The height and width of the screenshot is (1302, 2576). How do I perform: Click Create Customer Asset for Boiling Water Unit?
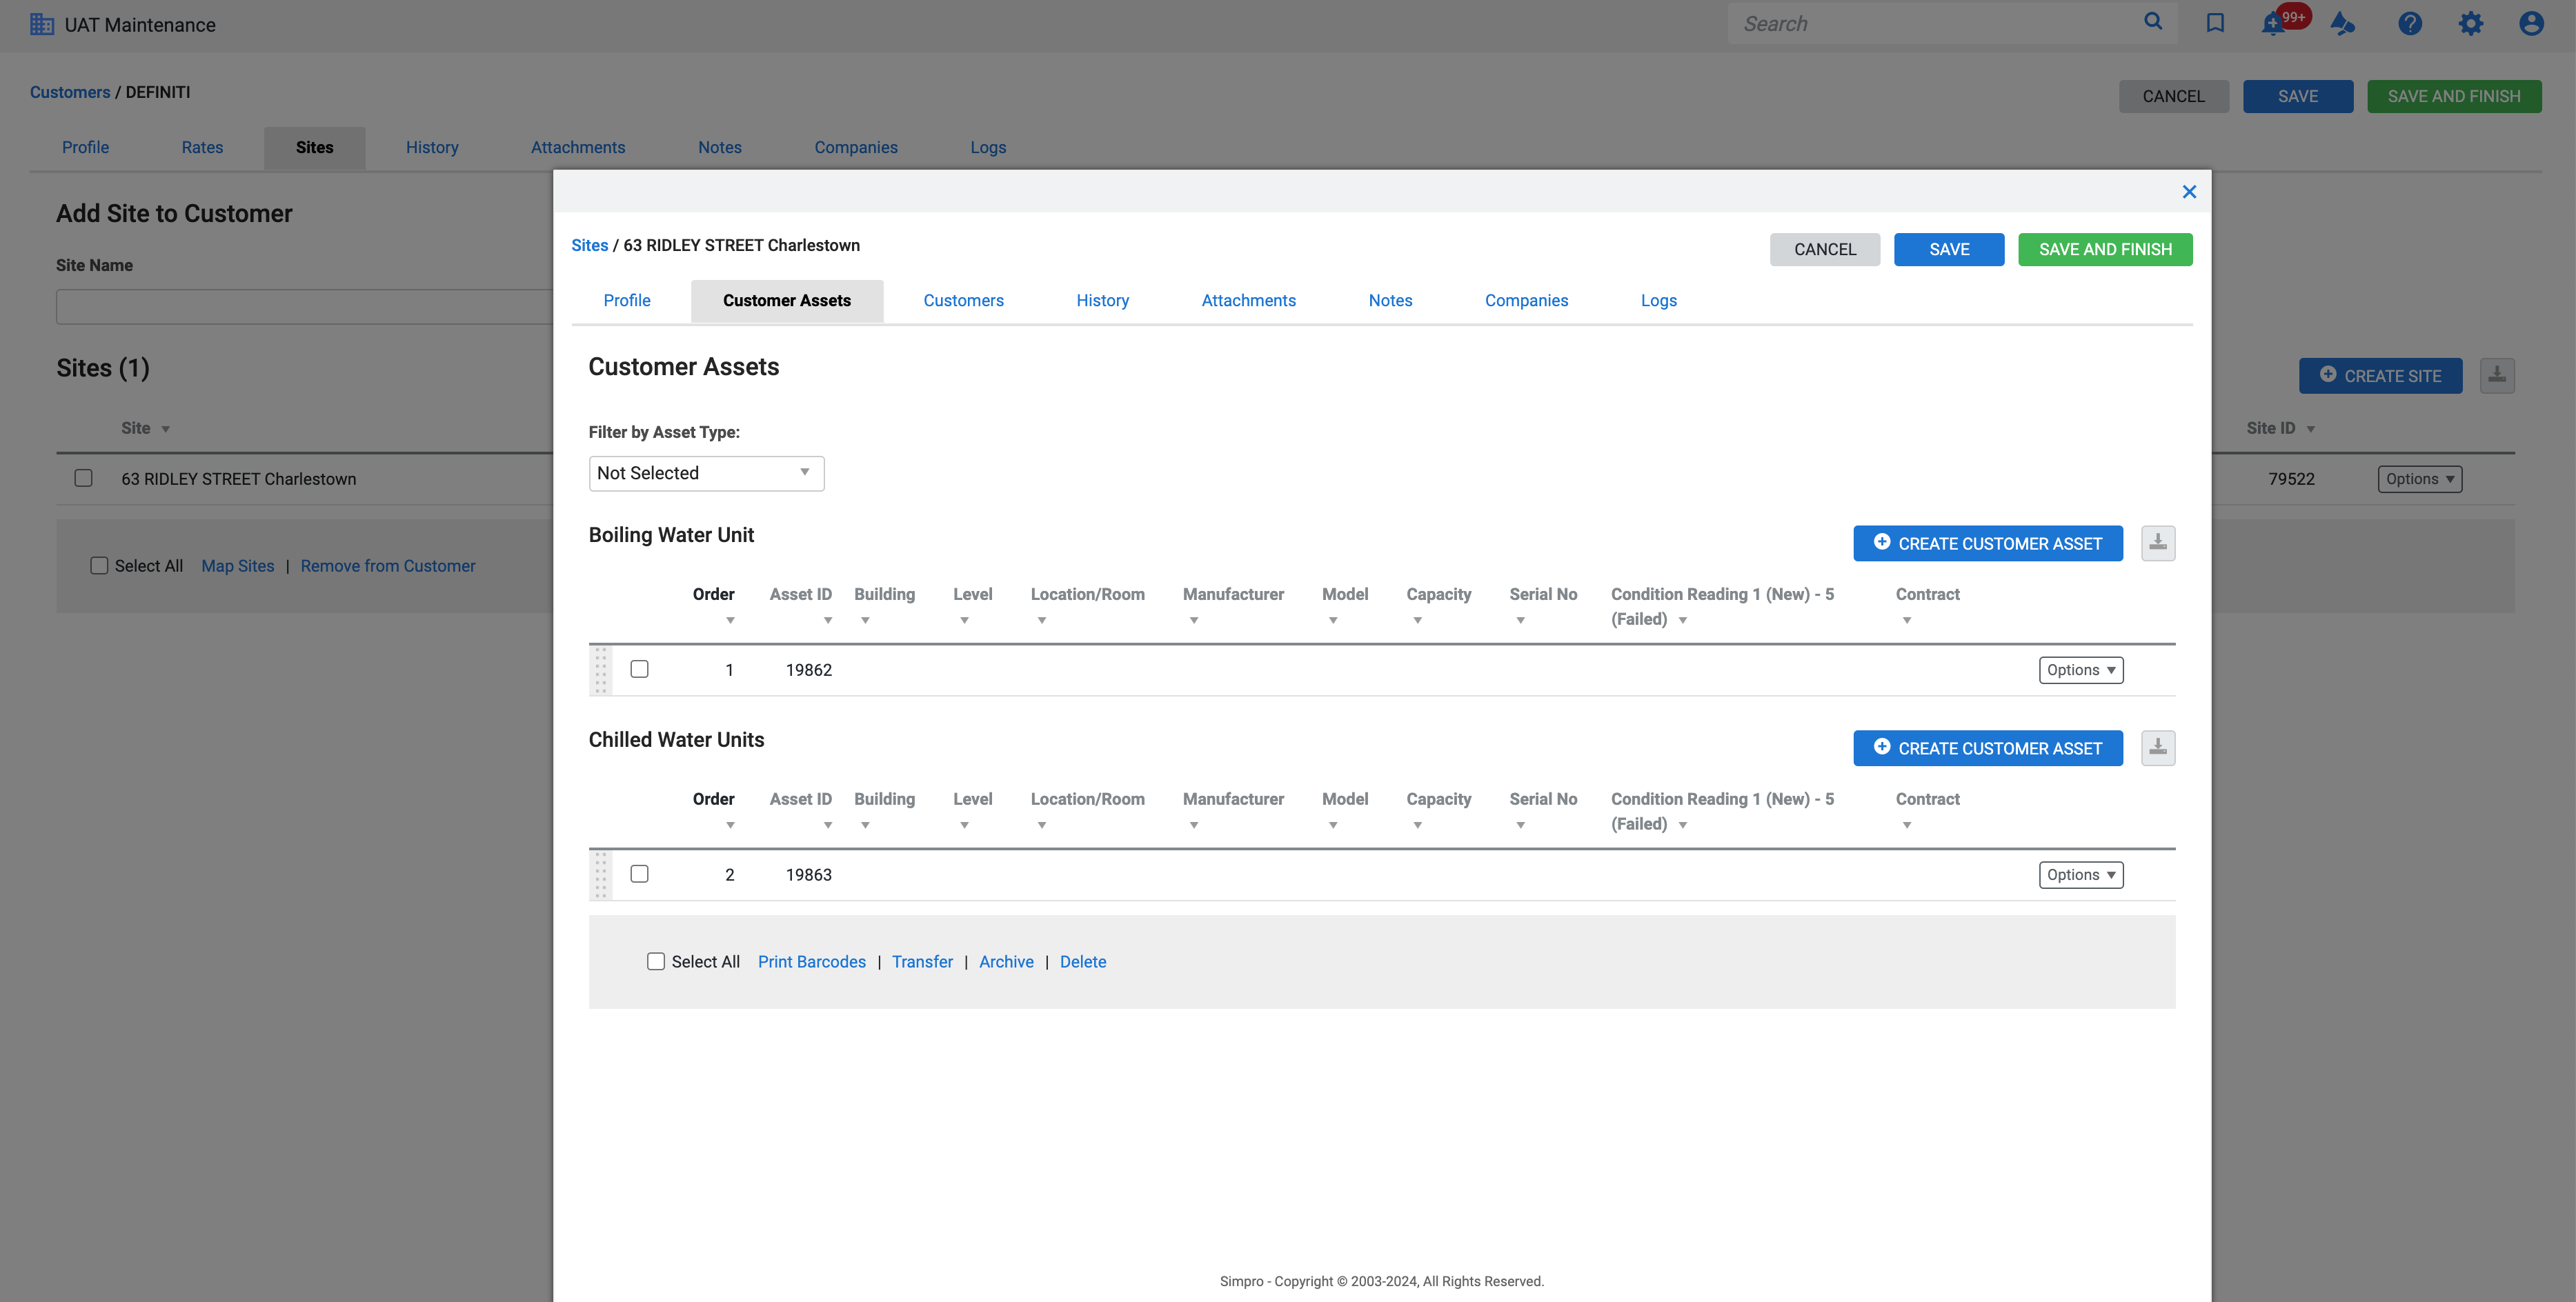click(x=1988, y=543)
